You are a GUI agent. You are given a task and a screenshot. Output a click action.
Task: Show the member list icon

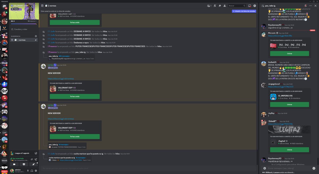tap(225, 6)
